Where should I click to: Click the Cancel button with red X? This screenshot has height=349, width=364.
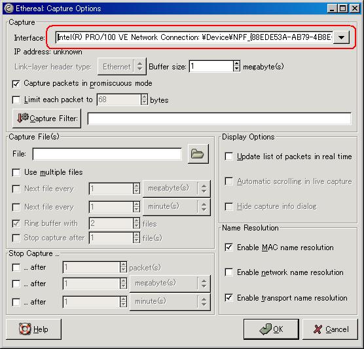click(x=330, y=329)
